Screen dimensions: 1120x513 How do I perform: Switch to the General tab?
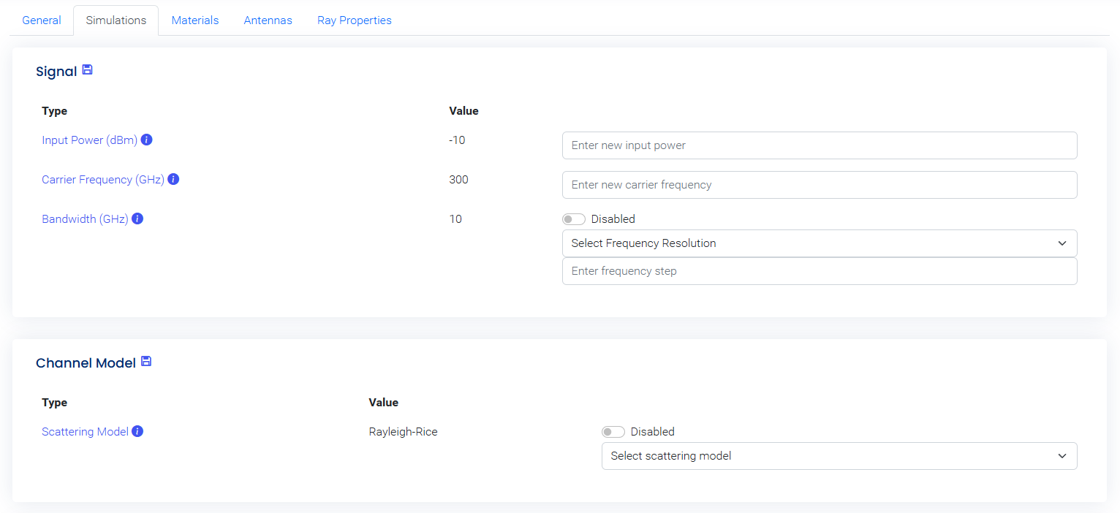[x=42, y=20]
